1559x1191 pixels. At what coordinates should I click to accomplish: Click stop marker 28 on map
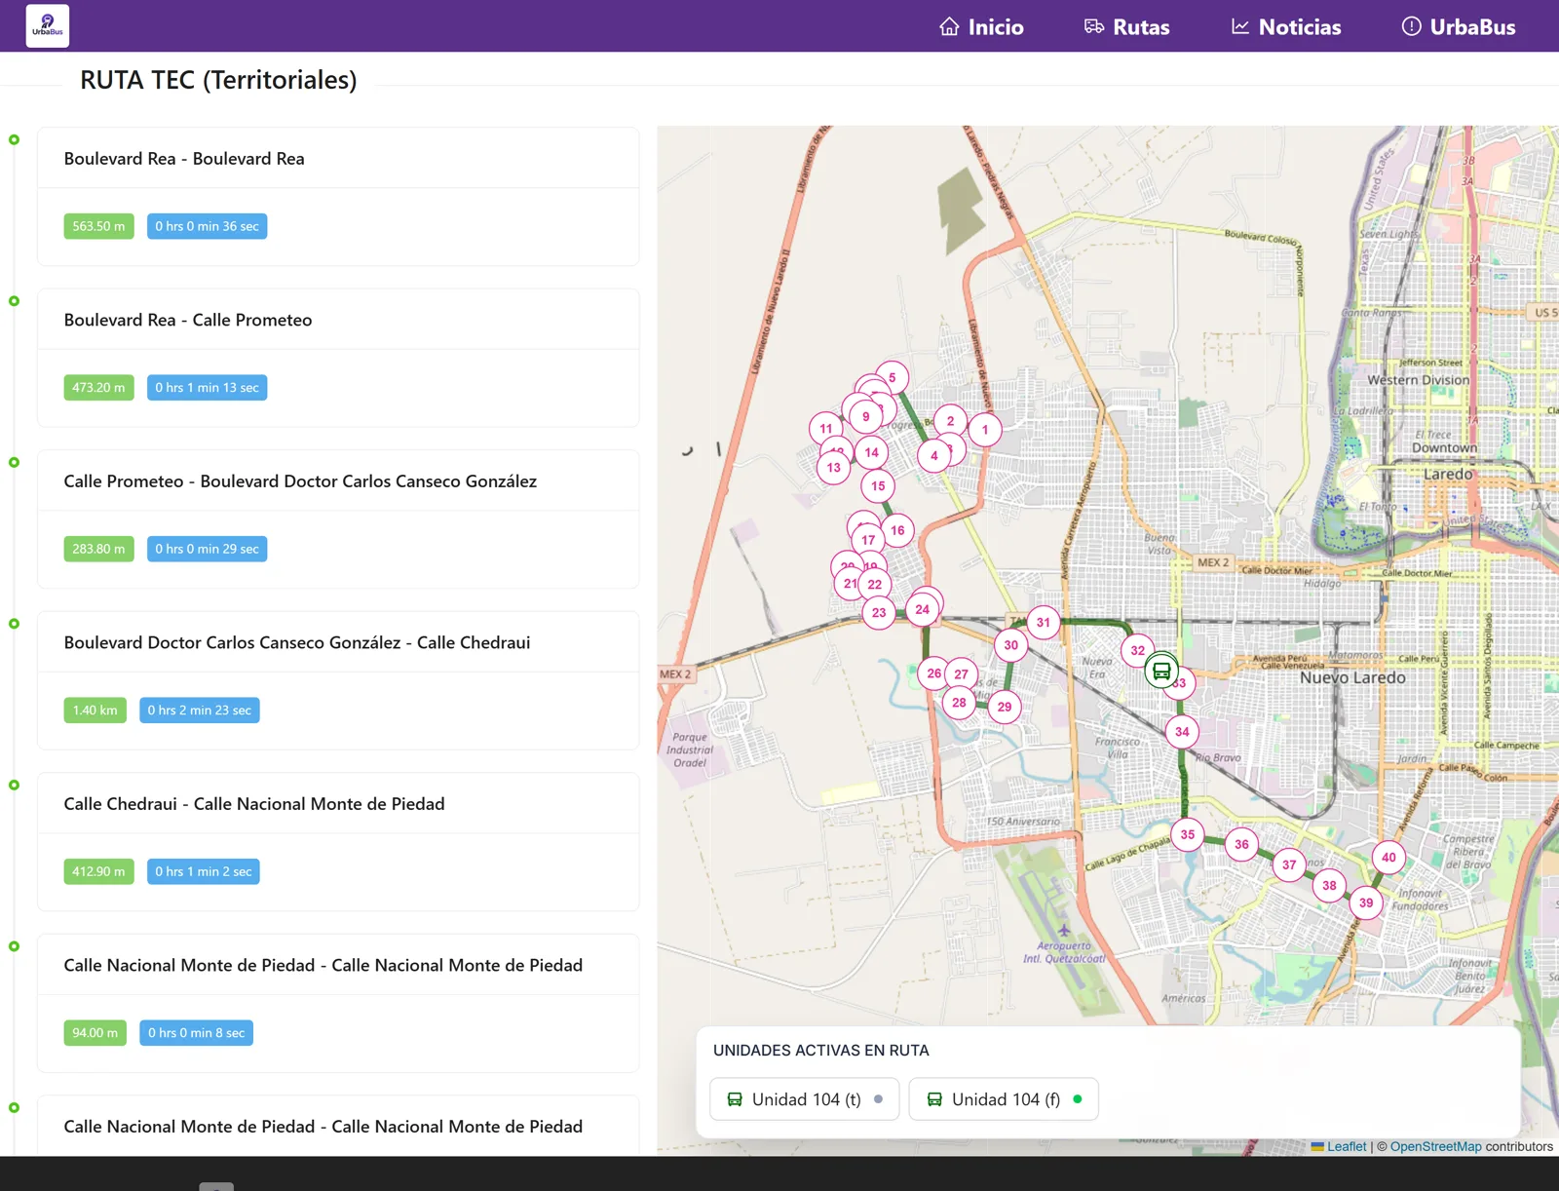[x=959, y=703]
